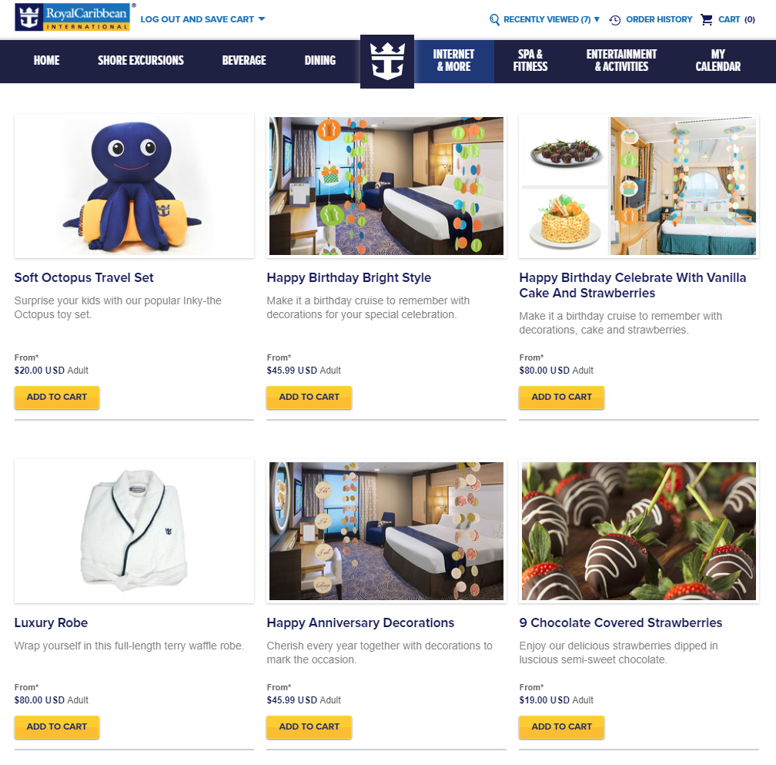Click the crown anchor emblem in navigation bar
This screenshot has height=765, width=776.
387,62
